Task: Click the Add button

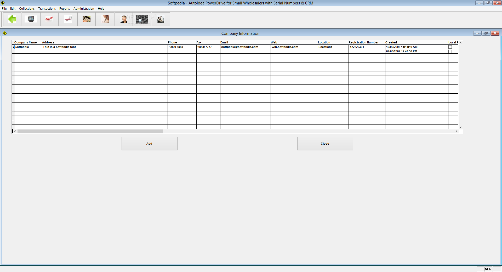Action: tap(149, 144)
